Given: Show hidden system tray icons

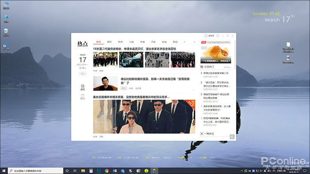Looking at the screenshot, I should tap(242, 170).
